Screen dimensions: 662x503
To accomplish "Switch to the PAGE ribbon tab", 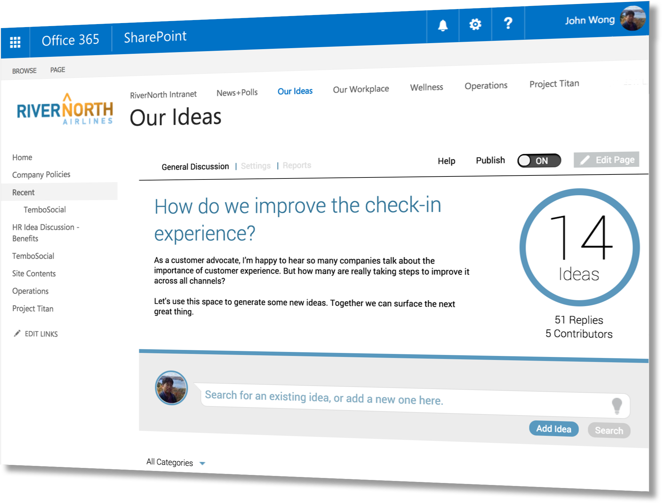I will [58, 70].
